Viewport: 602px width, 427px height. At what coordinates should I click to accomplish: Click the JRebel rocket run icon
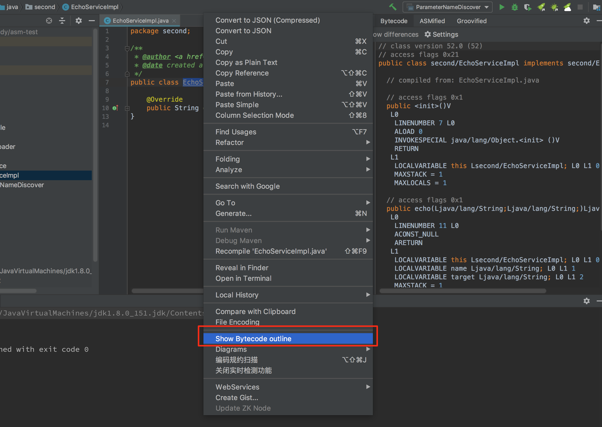coord(541,7)
